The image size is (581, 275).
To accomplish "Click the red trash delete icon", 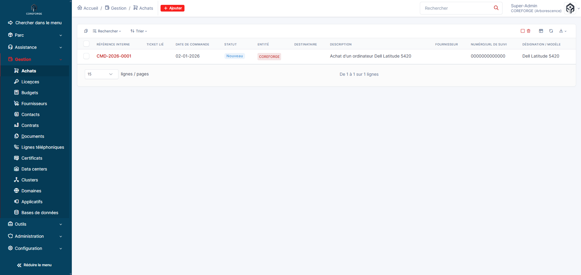I will click(x=529, y=31).
